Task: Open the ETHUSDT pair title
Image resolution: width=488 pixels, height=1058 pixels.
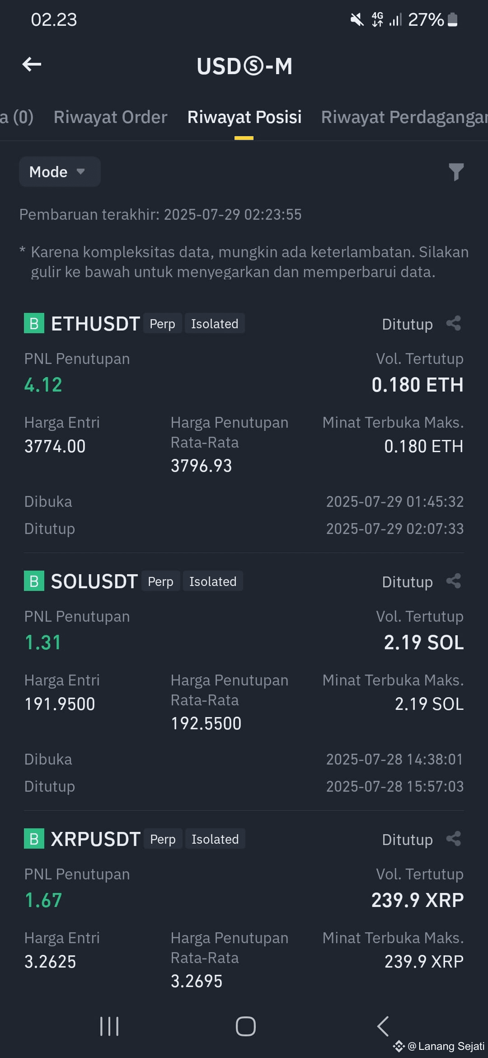Action: tap(95, 324)
